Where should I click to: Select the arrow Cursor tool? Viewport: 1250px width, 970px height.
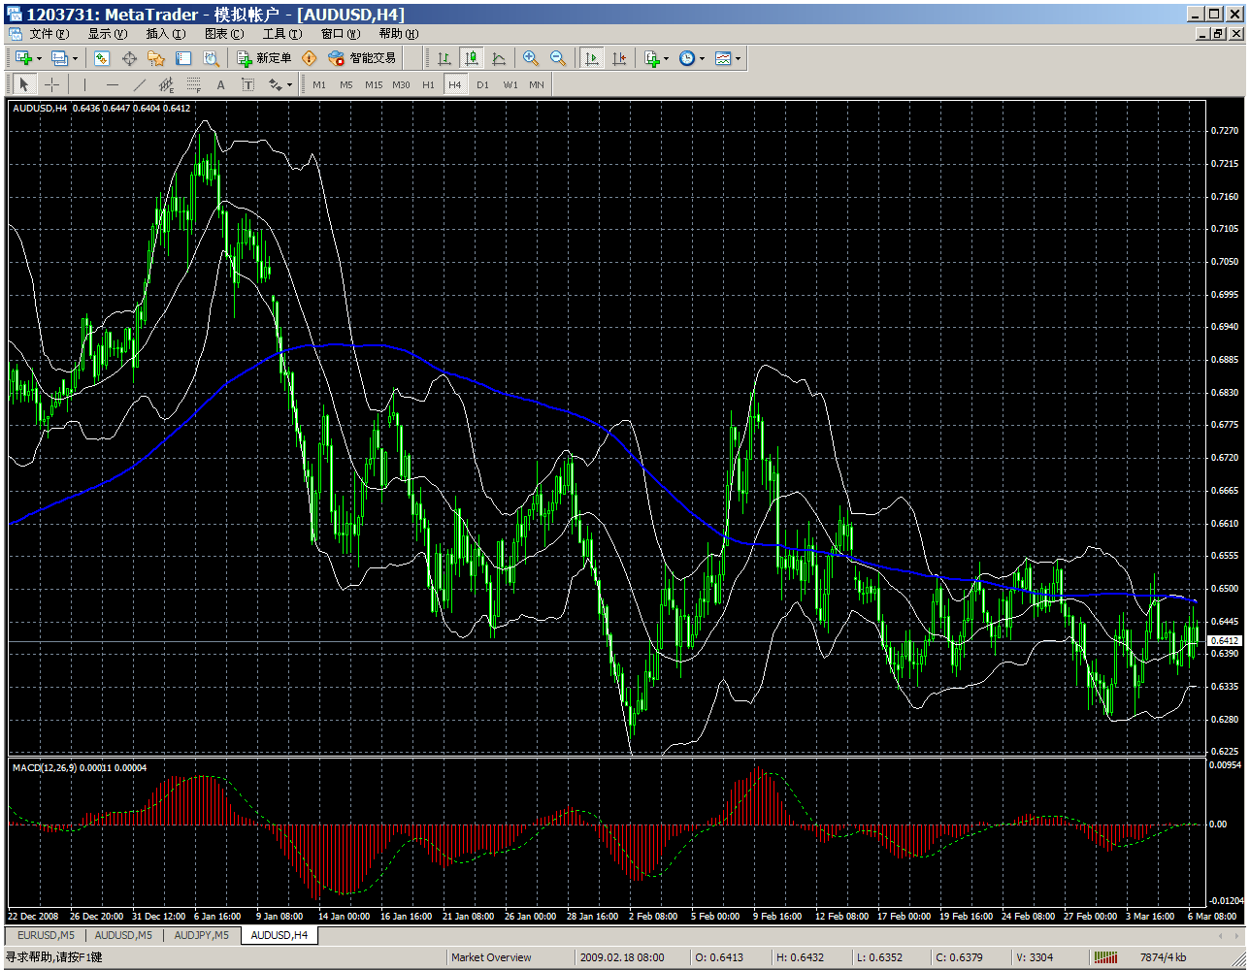coord(25,84)
